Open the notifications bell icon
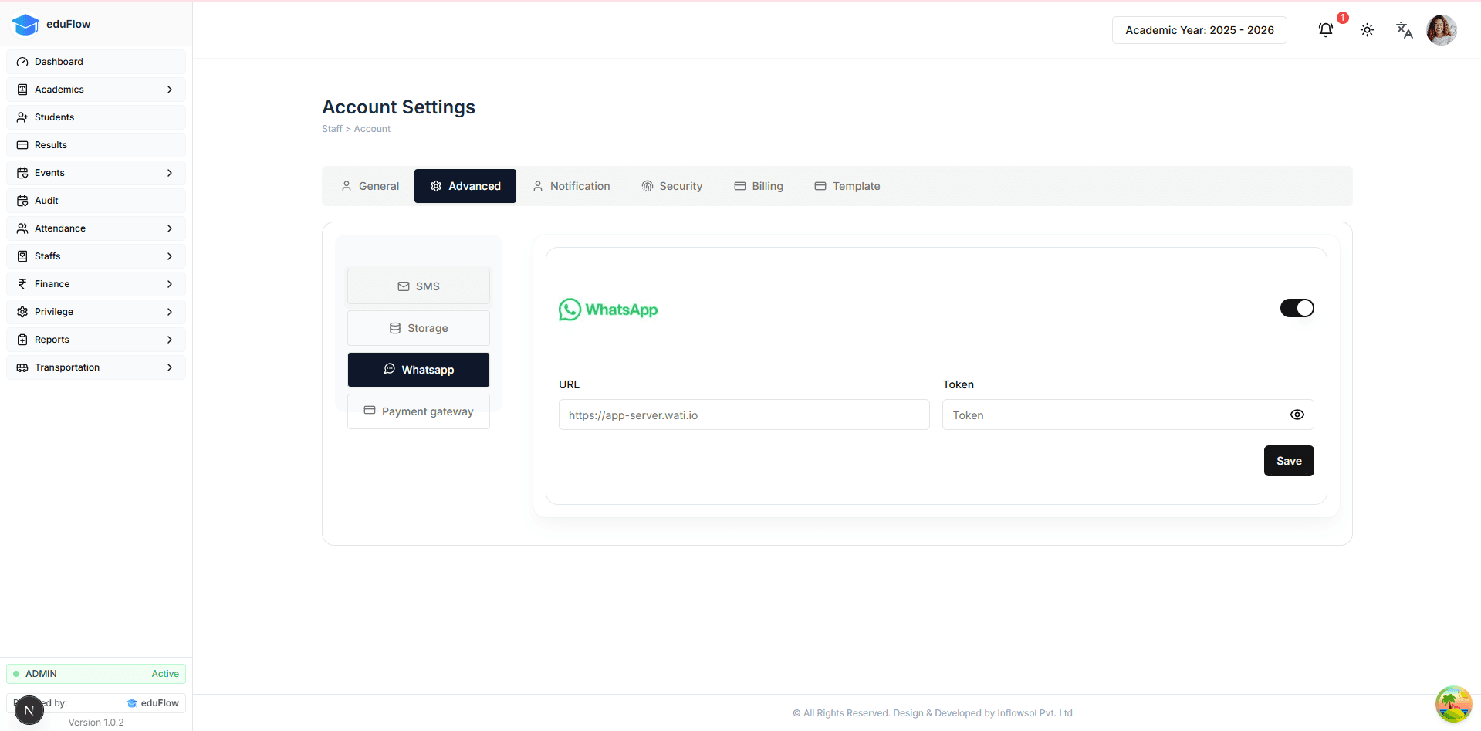The width and height of the screenshot is (1481, 731). 1325,30
